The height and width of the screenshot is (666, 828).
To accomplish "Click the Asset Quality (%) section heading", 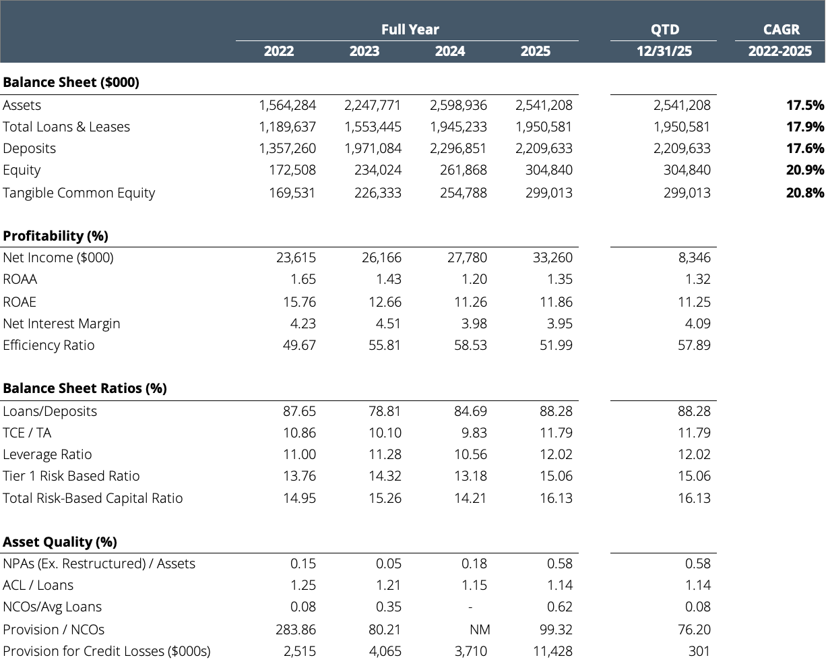I will point(60,542).
